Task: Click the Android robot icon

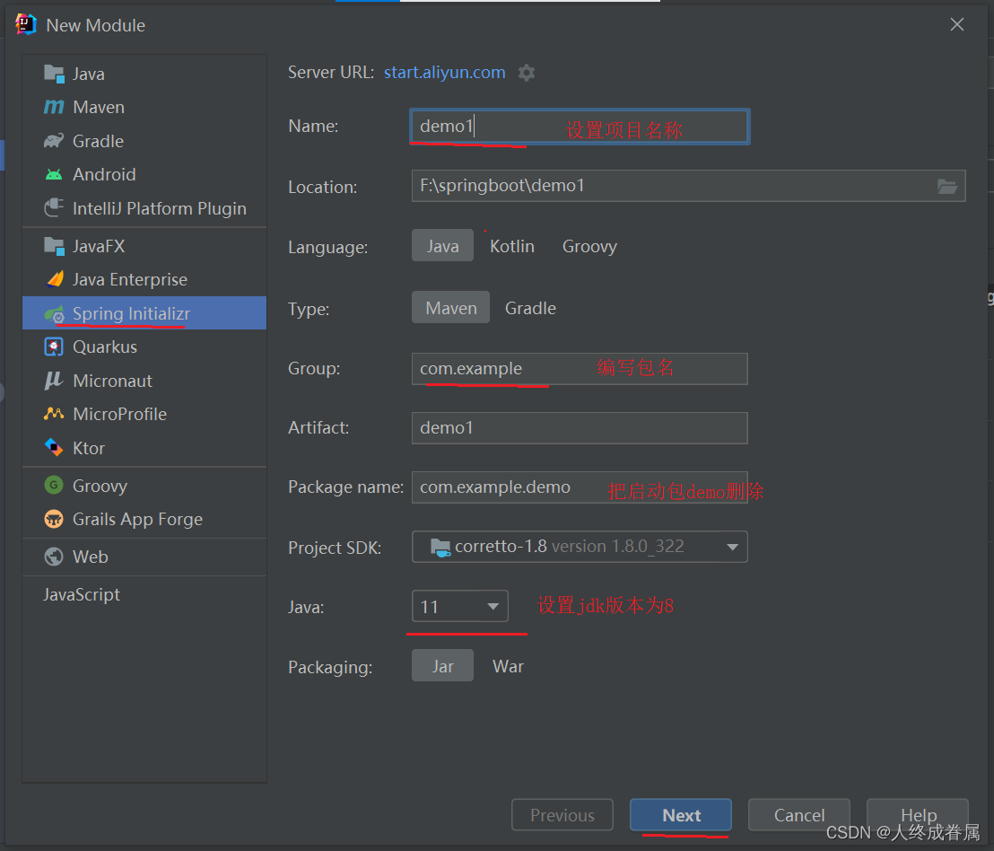Action: click(54, 174)
